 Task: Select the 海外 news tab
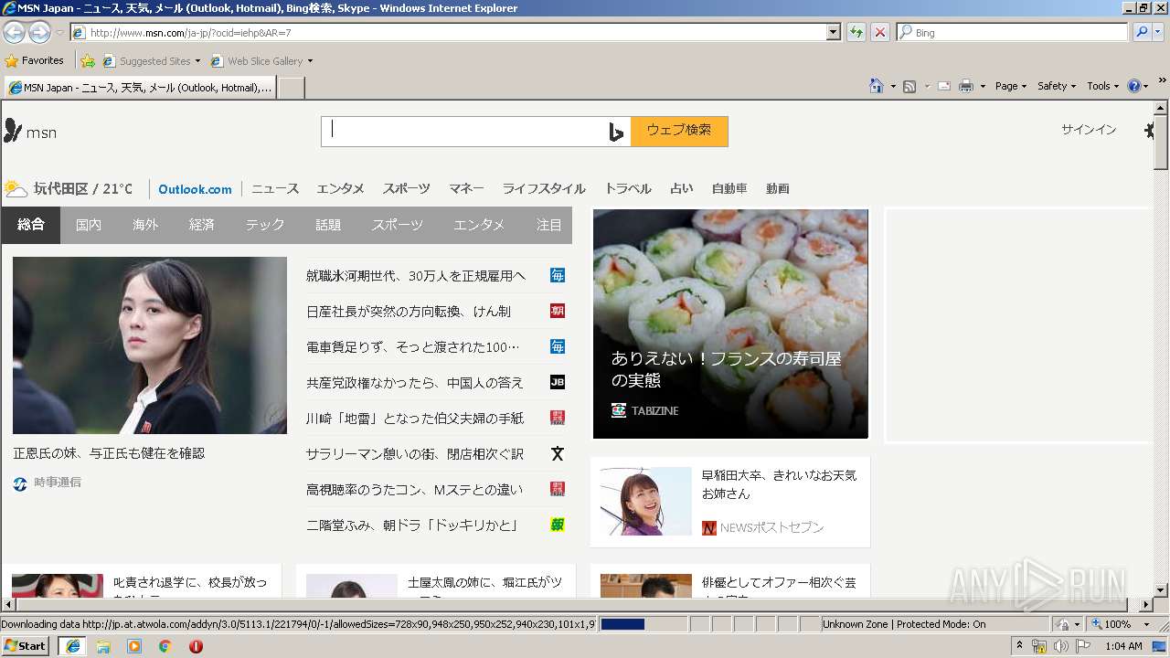point(145,225)
